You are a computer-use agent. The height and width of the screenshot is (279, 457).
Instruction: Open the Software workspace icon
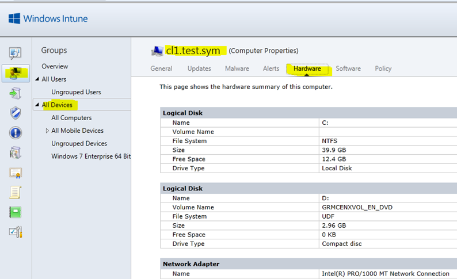click(15, 152)
